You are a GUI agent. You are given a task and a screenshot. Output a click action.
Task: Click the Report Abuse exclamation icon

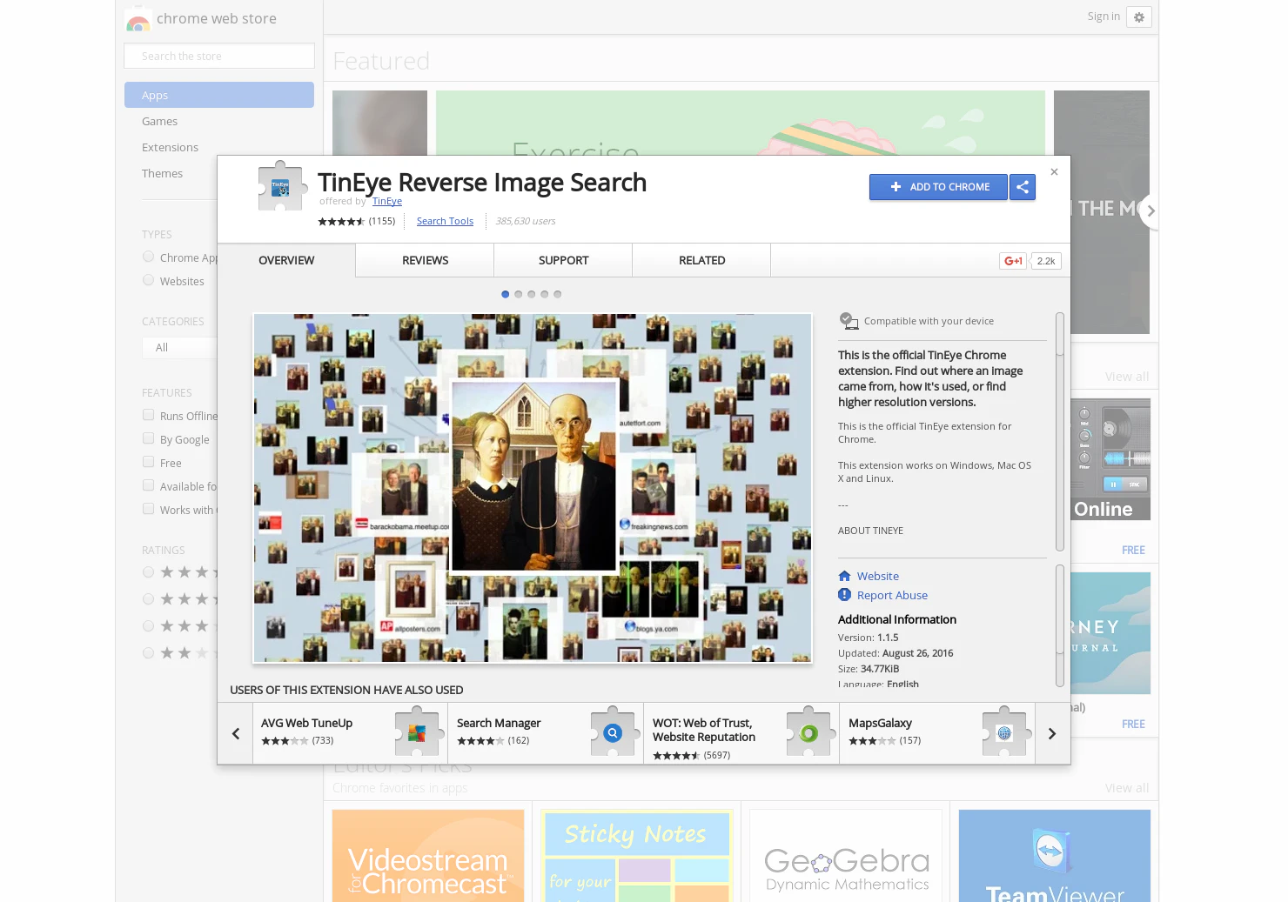pos(844,595)
